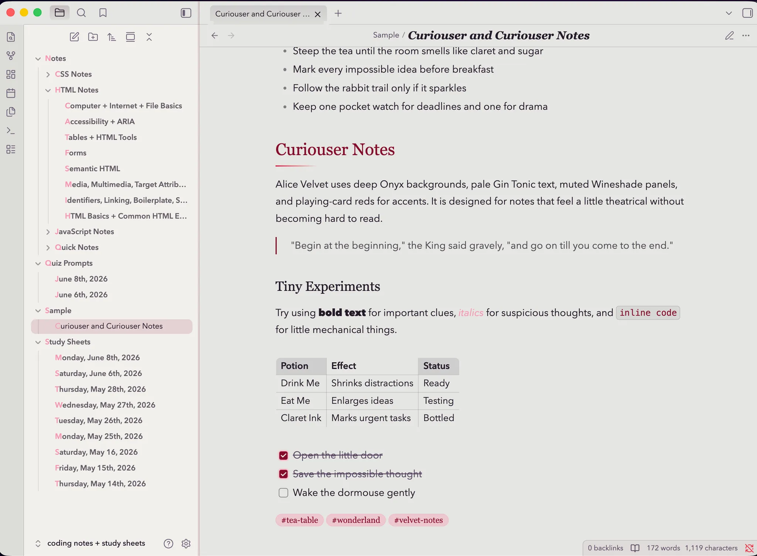Open a new tab with plus button

click(338, 14)
